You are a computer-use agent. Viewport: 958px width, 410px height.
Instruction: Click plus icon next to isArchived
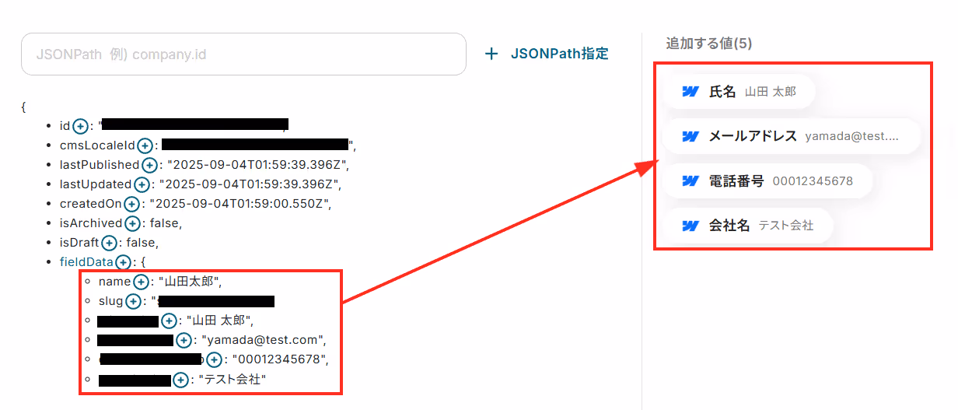pyautogui.click(x=132, y=223)
